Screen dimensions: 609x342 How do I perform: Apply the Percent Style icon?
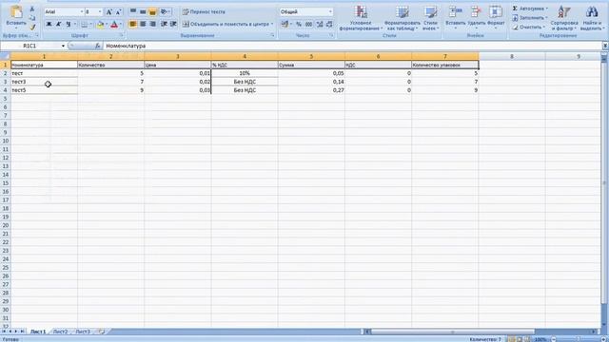click(299, 24)
